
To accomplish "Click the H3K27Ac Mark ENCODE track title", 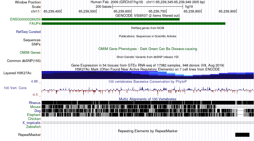I will coord(148,69).
